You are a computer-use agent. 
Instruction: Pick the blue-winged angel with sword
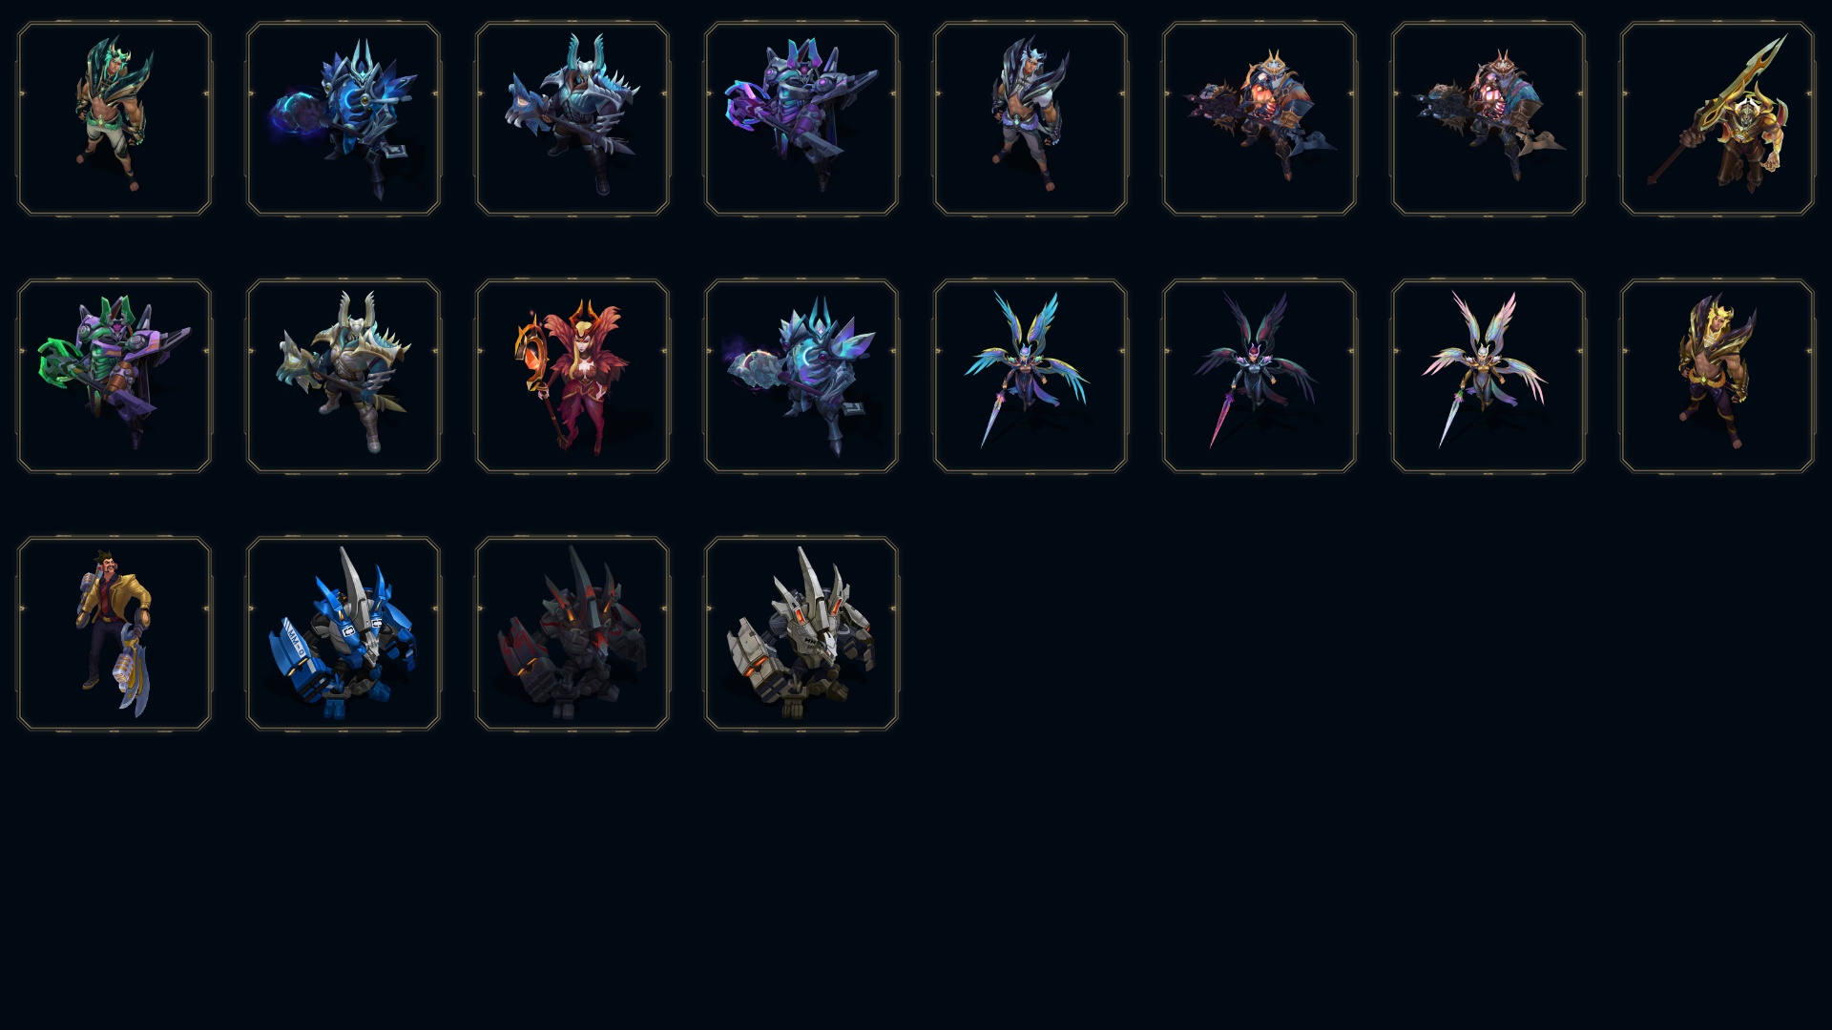pyautogui.click(x=1030, y=376)
